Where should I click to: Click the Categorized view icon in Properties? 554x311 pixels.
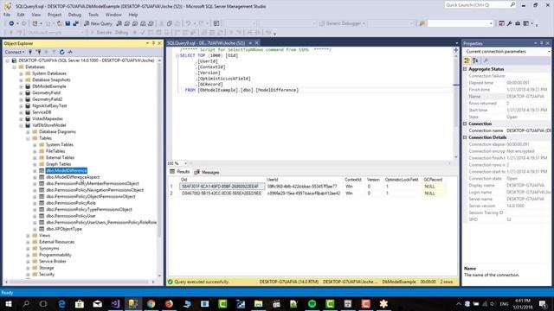(467, 60)
